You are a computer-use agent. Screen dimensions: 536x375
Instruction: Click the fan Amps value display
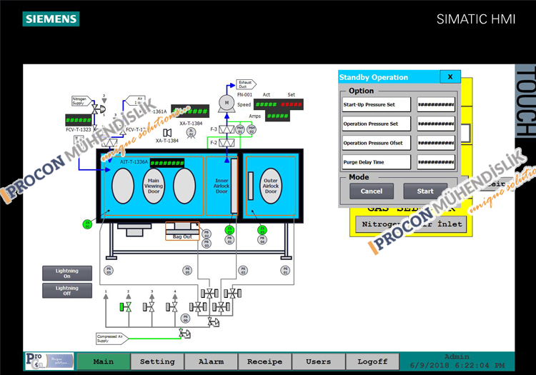(x=277, y=116)
